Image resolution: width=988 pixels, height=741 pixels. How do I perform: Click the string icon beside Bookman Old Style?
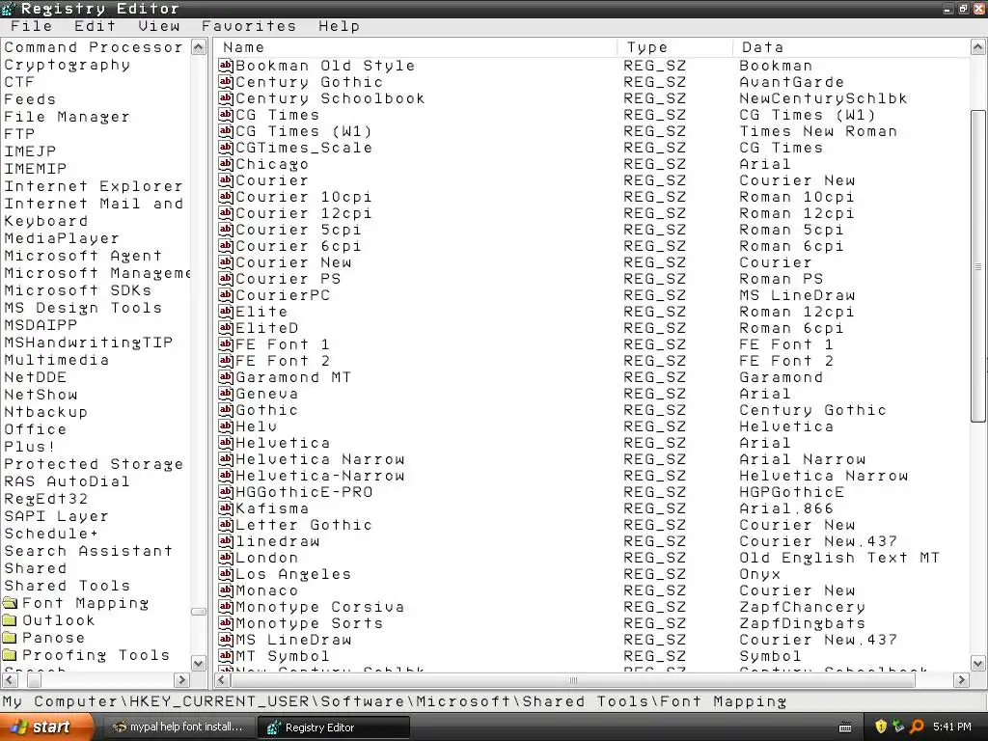point(226,65)
